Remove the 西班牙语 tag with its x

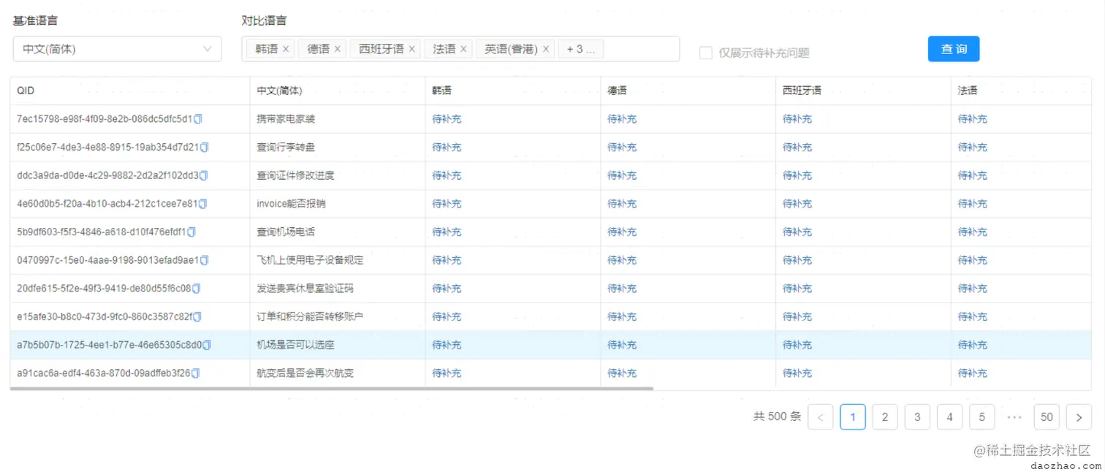pos(411,50)
